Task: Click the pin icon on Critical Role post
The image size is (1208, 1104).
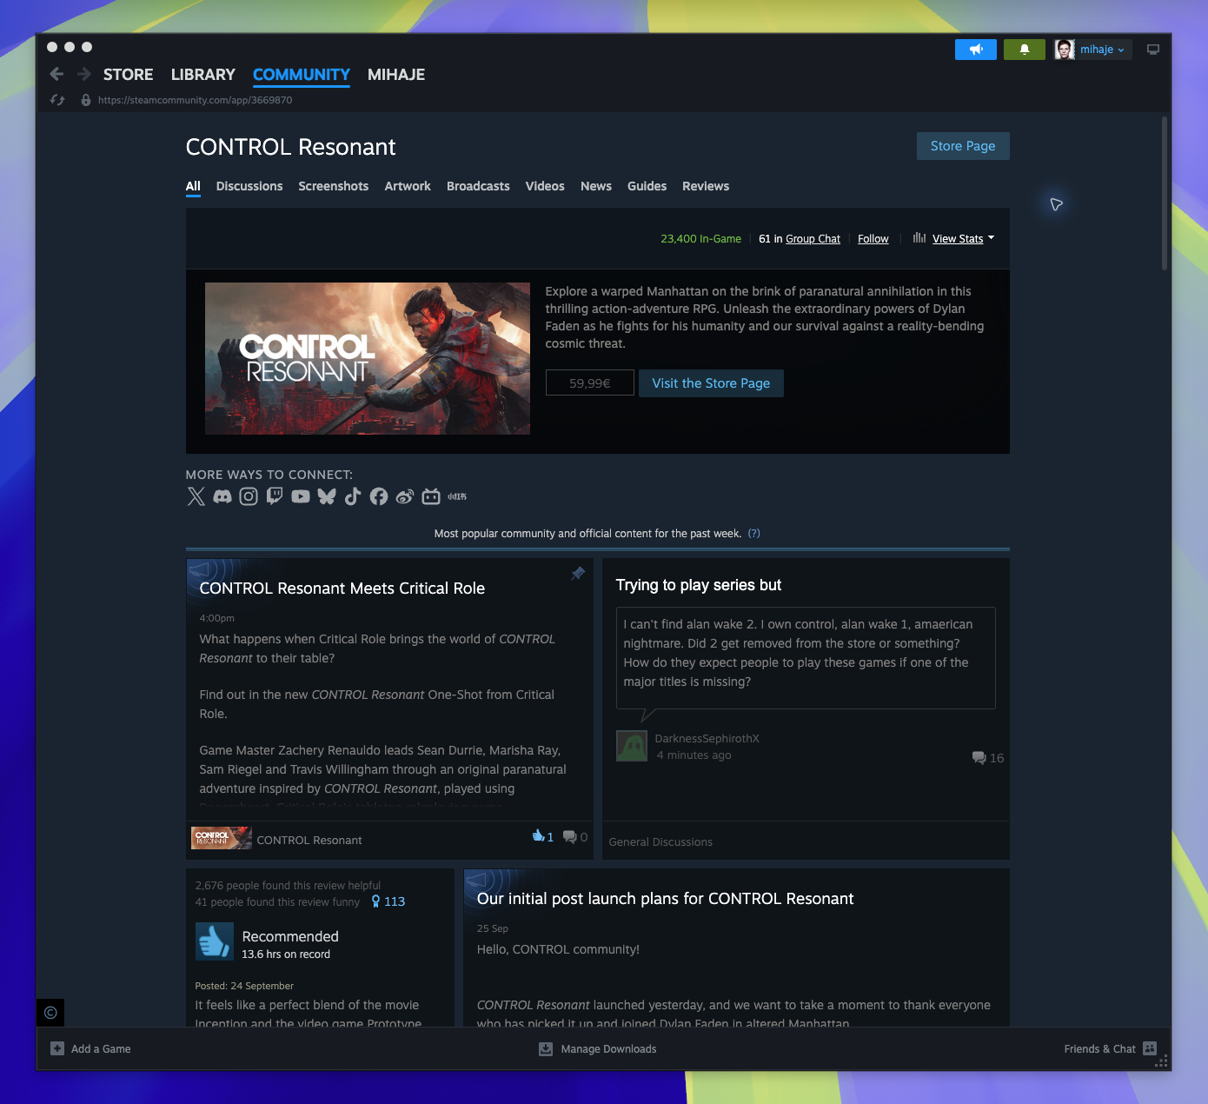Action: pyautogui.click(x=578, y=574)
